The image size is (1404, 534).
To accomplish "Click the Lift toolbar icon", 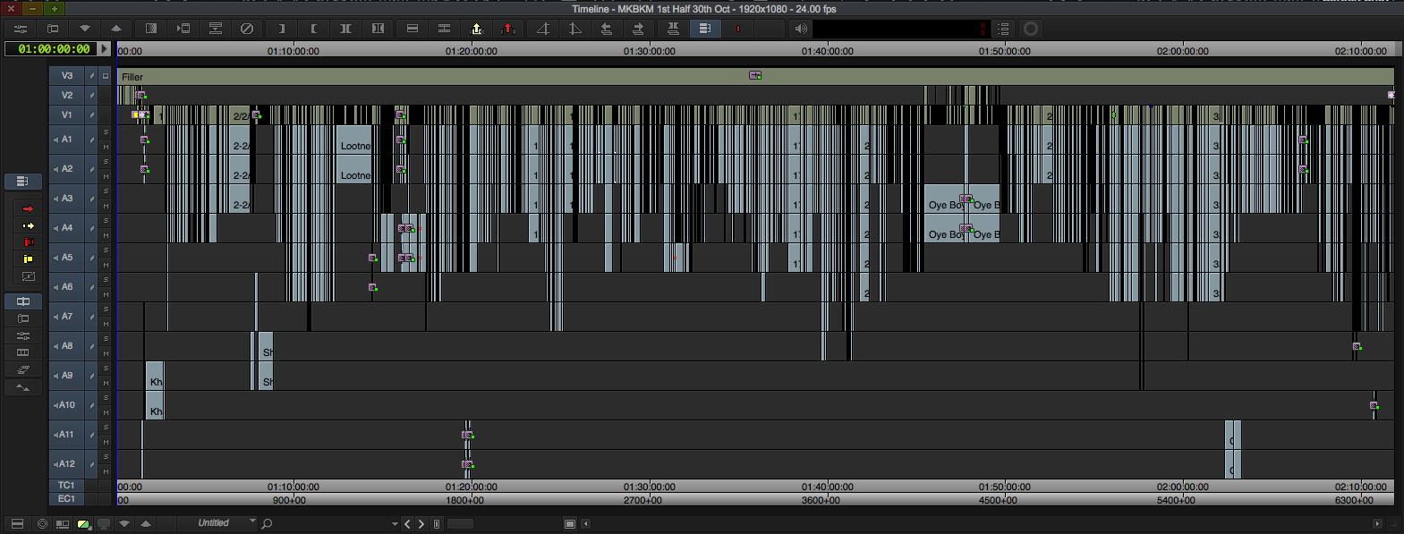I will point(413,29).
